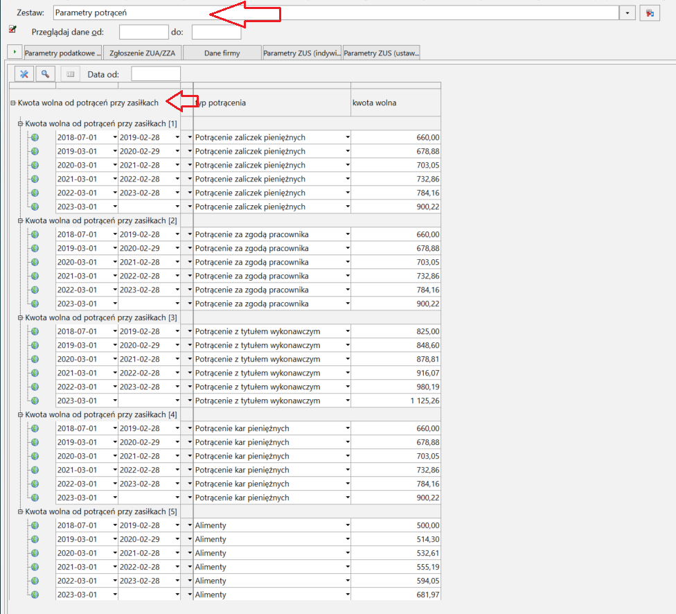Select the kwota wolna cell 916,07
676x614 pixels.
tap(395, 373)
